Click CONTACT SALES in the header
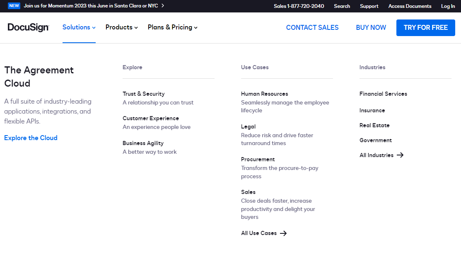 (312, 27)
